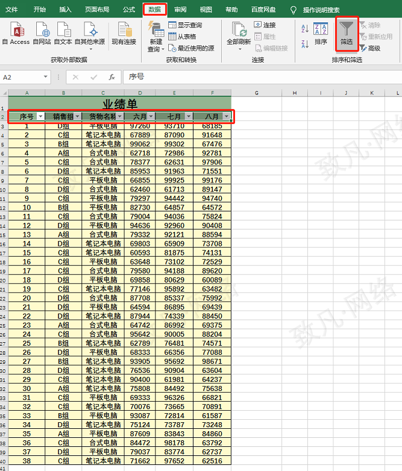Open Advanced filter (高级)
402x471 pixels.
pyautogui.click(x=370, y=48)
